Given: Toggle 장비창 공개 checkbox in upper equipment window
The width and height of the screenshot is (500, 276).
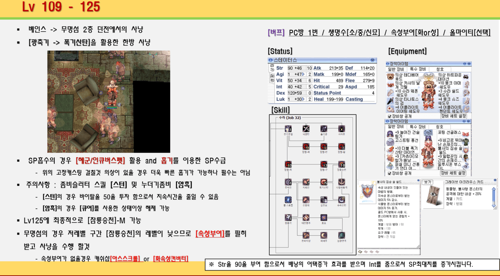Looking at the screenshot, I should pos(390,116).
